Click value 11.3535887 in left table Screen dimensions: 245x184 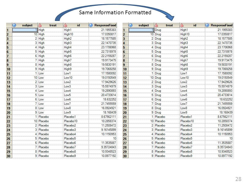(103, 143)
